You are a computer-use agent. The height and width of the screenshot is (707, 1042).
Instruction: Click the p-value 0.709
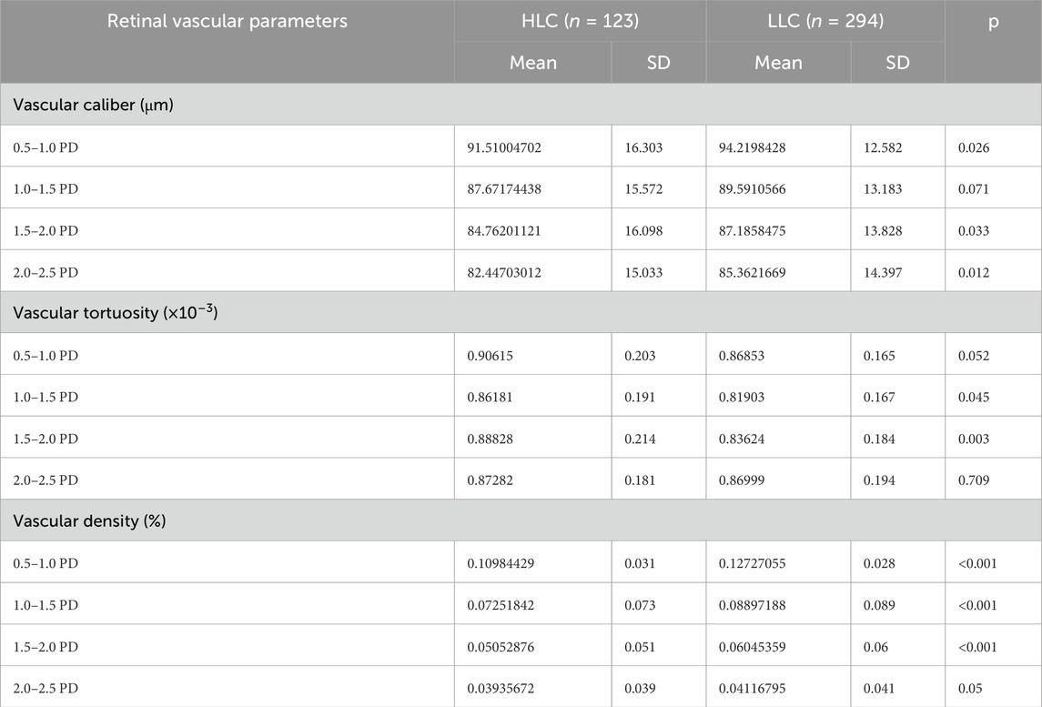click(973, 480)
